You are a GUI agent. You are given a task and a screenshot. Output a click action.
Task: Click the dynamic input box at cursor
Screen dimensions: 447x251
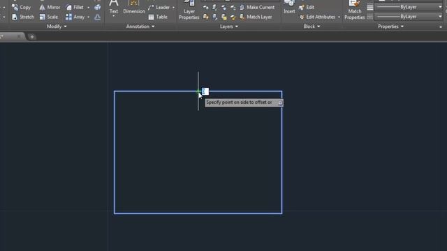click(205, 91)
